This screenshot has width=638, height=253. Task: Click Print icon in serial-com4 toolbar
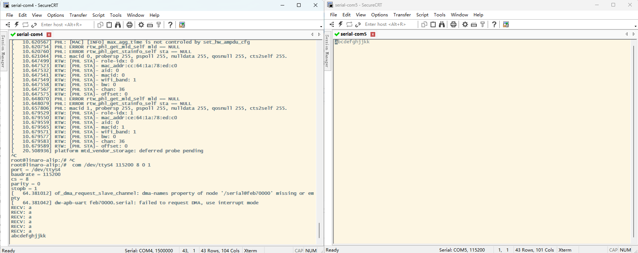[x=130, y=25]
